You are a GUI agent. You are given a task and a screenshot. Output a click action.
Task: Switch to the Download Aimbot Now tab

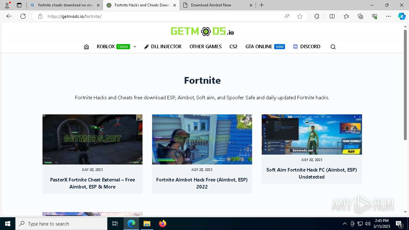click(x=217, y=5)
